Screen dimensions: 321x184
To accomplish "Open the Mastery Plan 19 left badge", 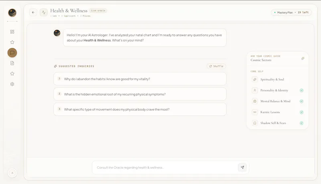I will point(291,12).
